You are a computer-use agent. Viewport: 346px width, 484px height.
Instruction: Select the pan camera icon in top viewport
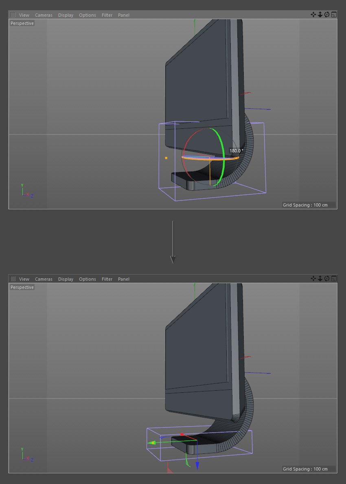(x=313, y=15)
